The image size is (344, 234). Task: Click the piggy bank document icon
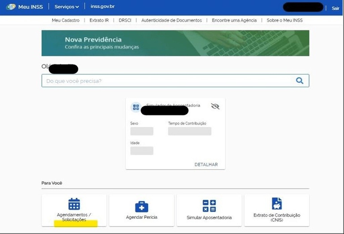click(x=277, y=203)
